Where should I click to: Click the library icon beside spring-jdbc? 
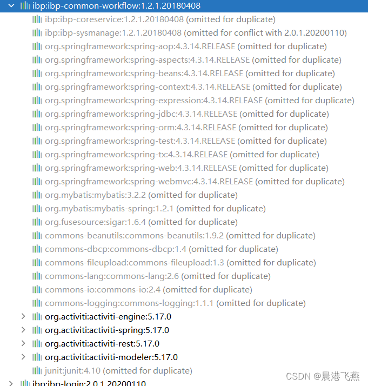pyautogui.click(x=37, y=114)
